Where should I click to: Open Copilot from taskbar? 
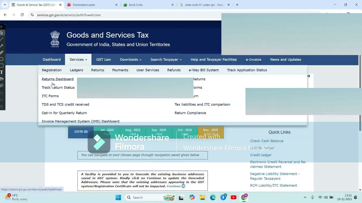click(192, 197)
